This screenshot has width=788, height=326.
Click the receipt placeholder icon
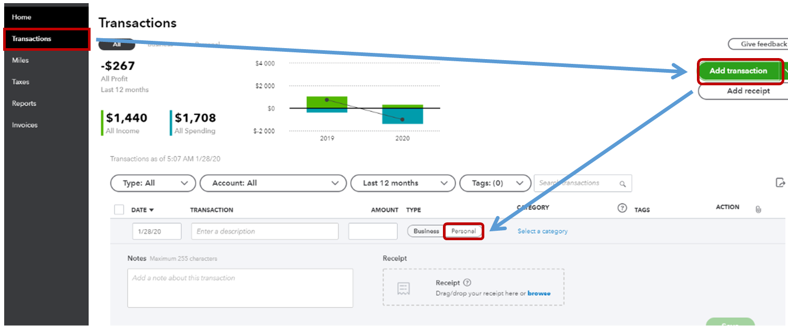pyautogui.click(x=403, y=288)
